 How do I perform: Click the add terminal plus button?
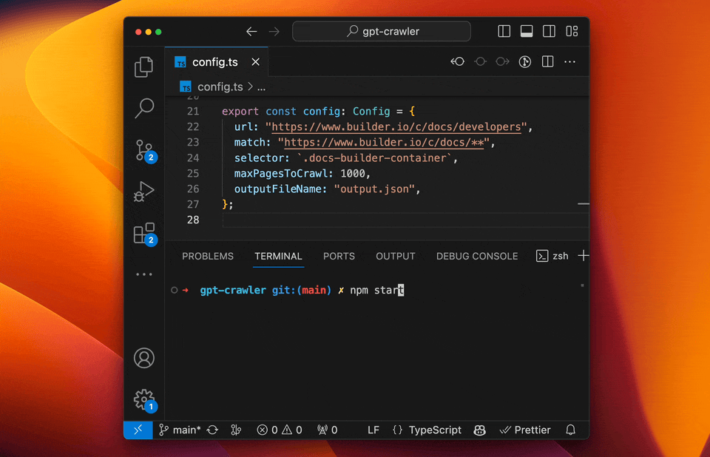(x=584, y=256)
